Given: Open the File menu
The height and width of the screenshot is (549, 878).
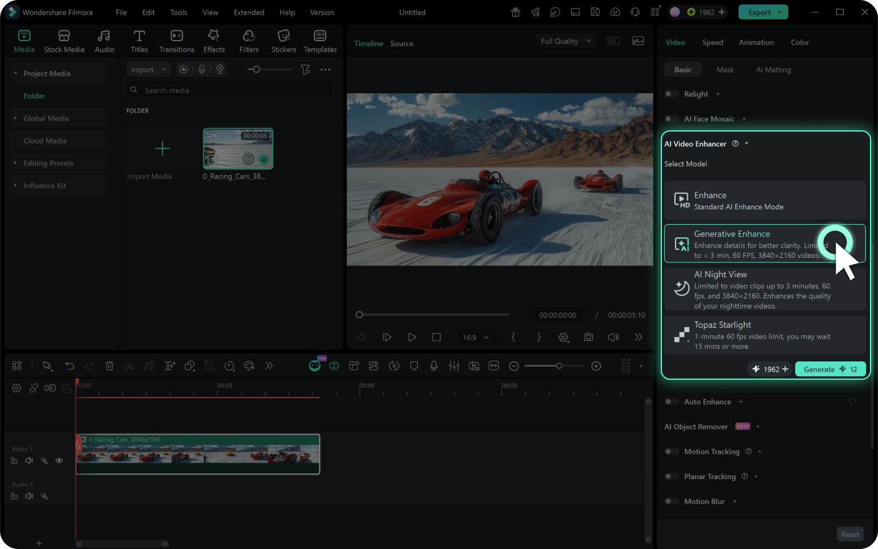Looking at the screenshot, I should [121, 12].
